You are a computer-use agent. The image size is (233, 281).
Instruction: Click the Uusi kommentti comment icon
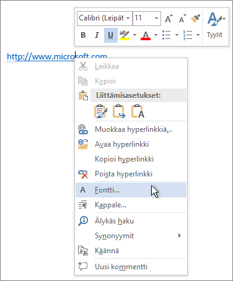pos(83,266)
